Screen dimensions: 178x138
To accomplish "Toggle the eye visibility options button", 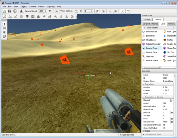I will coord(50,11).
